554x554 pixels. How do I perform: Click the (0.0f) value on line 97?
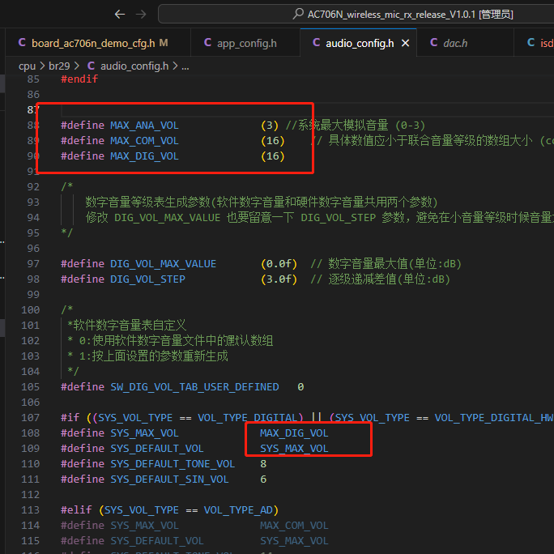(279, 264)
